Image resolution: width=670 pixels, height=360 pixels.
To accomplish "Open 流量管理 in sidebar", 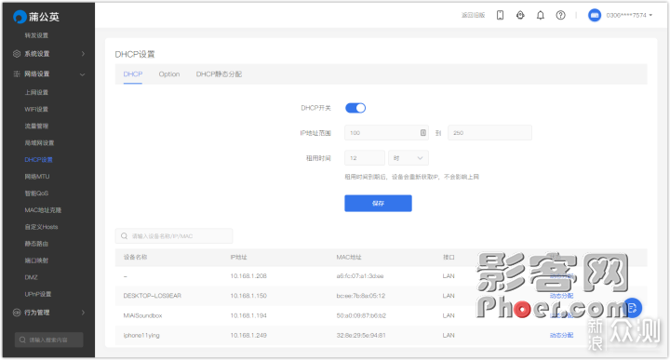I will [36, 126].
